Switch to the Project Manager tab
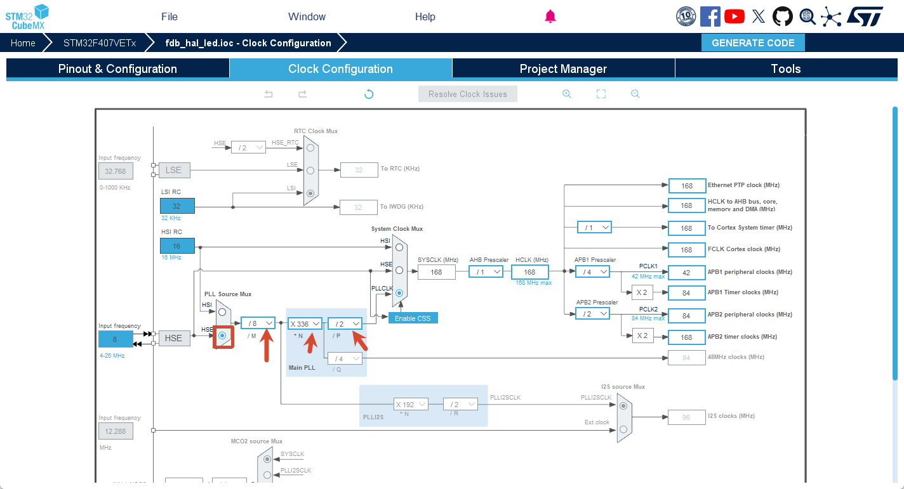This screenshot has width=904, height=489. tap(563, 68)
